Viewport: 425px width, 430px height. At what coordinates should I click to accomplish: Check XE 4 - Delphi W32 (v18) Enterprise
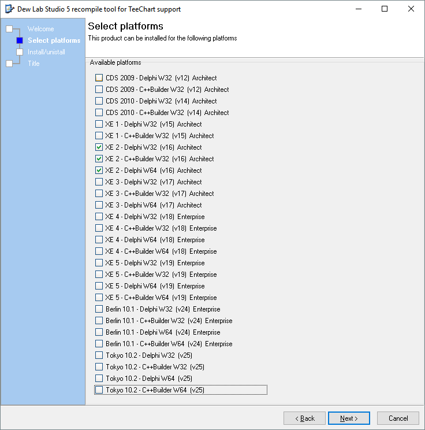[99, 217]
